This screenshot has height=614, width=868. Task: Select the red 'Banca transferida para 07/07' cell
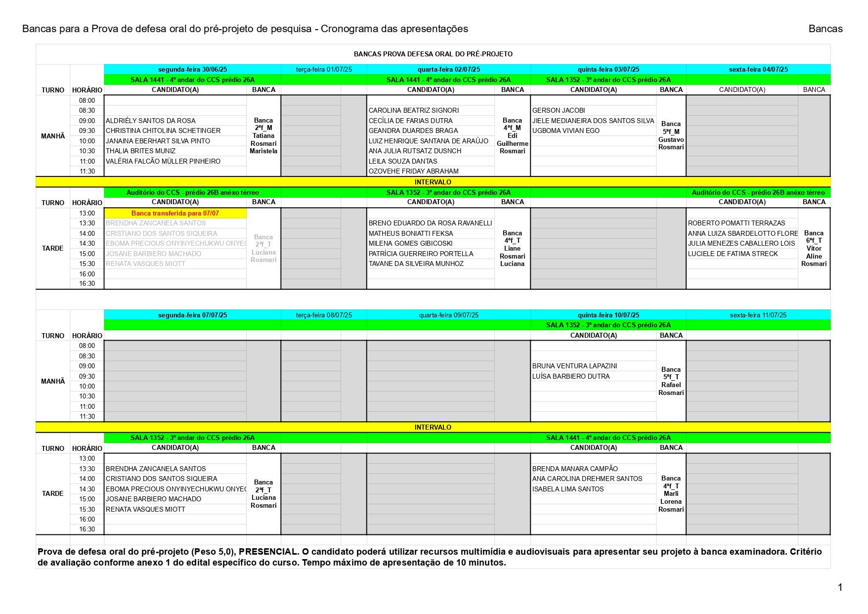[175, 214]
